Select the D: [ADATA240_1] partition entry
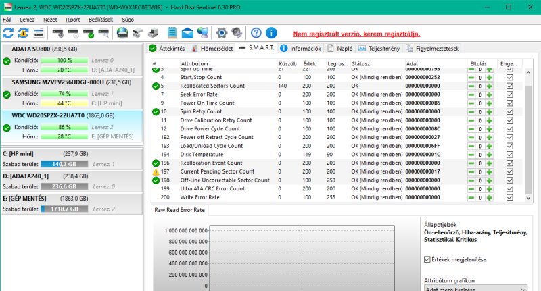This screenshot has height=291, width=541. tap(72, 181)
